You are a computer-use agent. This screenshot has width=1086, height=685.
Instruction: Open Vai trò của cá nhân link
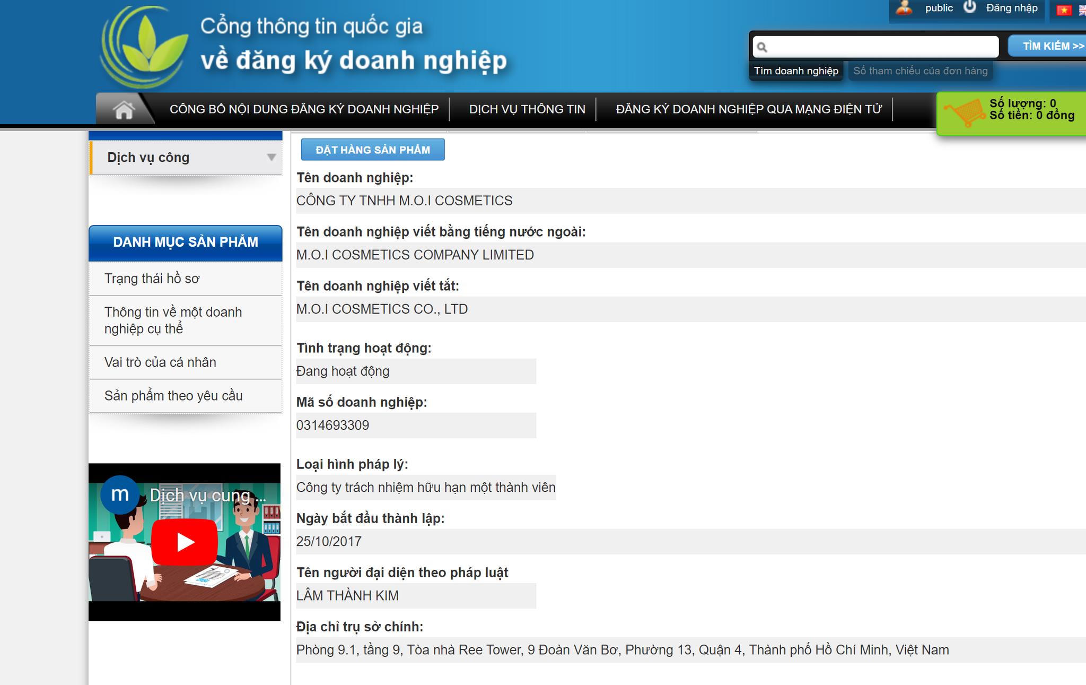tap(160, 362)
